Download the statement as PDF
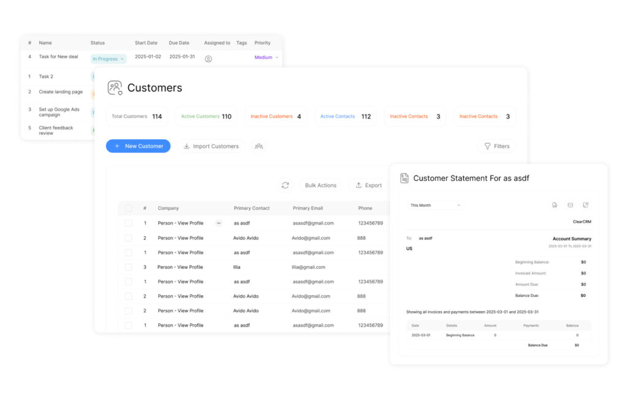Viewport: 628px width, 400px height. (554, 205)
